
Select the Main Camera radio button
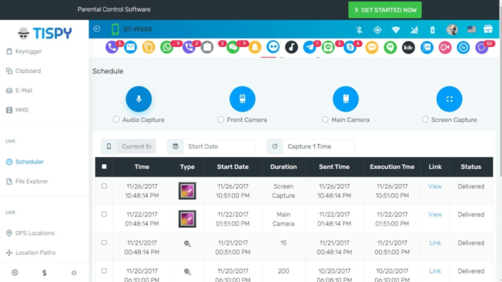[x=326, y=119]
